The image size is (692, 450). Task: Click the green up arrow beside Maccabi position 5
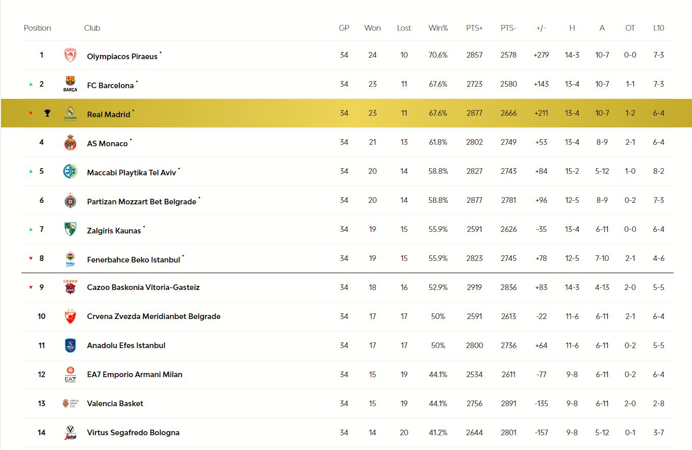[x=31, y=171]
